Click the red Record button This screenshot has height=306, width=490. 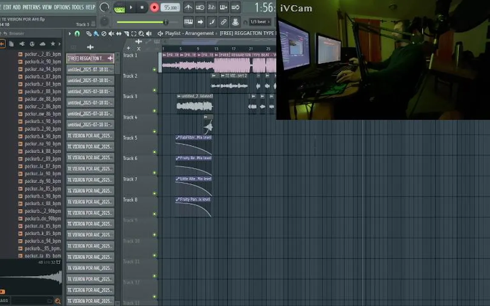point(154,8)
